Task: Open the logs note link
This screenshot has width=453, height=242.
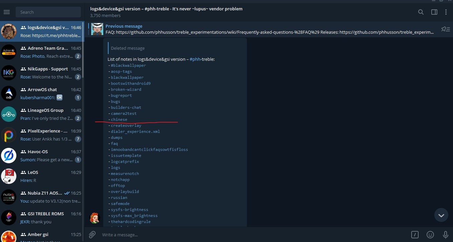Action: [x=116, y=168]
